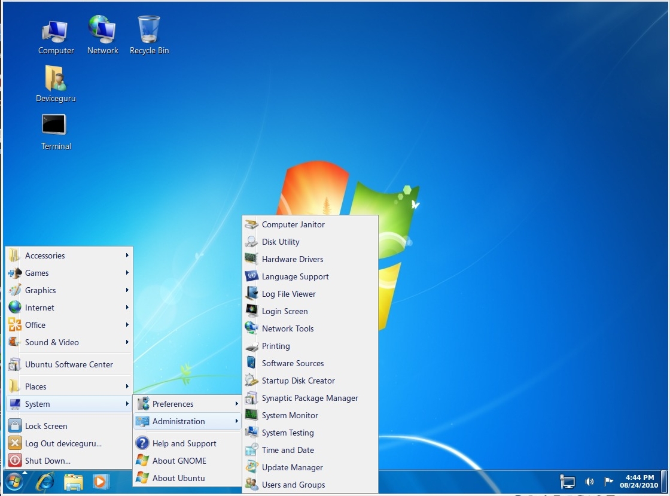Click the Startup Disk Creator icon
The height and width of the screenshot is (496, 670).
click(251, 381)
